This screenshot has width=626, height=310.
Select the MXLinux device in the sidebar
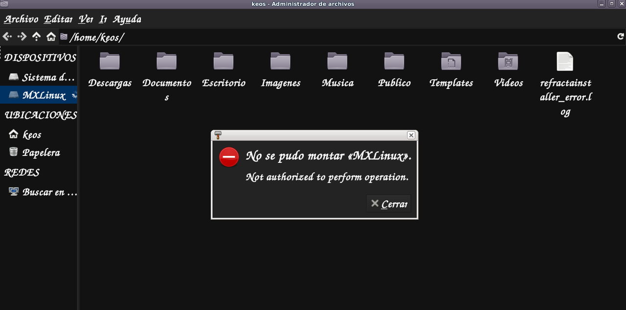pyautogui.click(x=38, y=95)
